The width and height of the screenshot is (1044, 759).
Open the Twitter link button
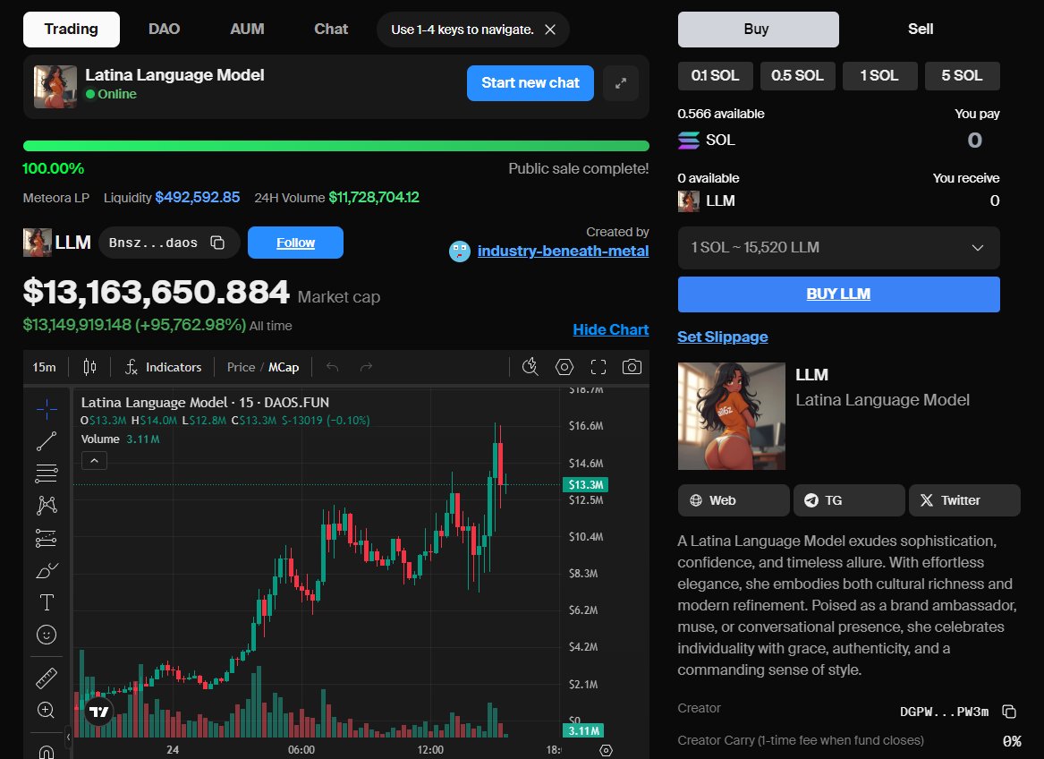point(964,500)
